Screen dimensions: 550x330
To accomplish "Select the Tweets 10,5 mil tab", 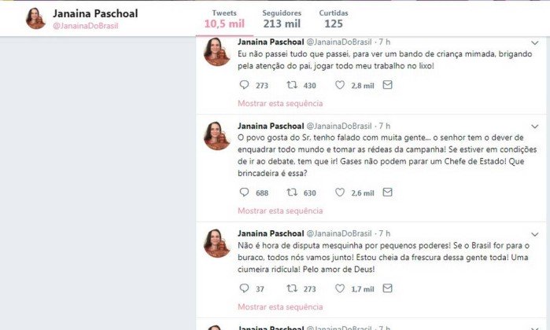I will [224, 19].
